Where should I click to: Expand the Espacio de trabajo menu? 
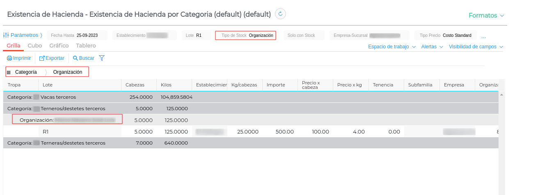click(392, 47)
